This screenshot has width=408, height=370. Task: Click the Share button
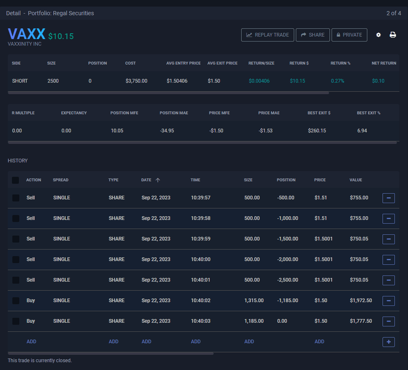click(313, 35)
